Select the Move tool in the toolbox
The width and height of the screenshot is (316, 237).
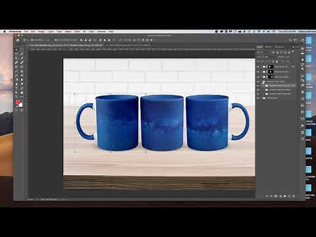(x=16, y=49)
